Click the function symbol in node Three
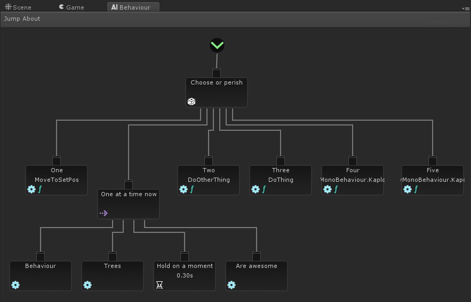The height and width of the screenshot is (302, 471). click(x=264, y=189)
